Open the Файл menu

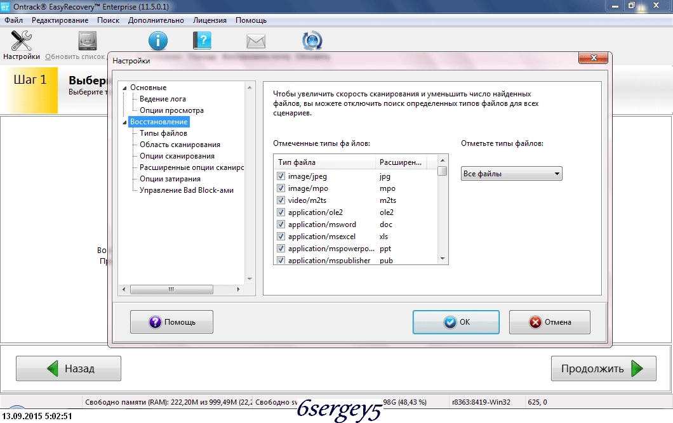tap(14, 20)
